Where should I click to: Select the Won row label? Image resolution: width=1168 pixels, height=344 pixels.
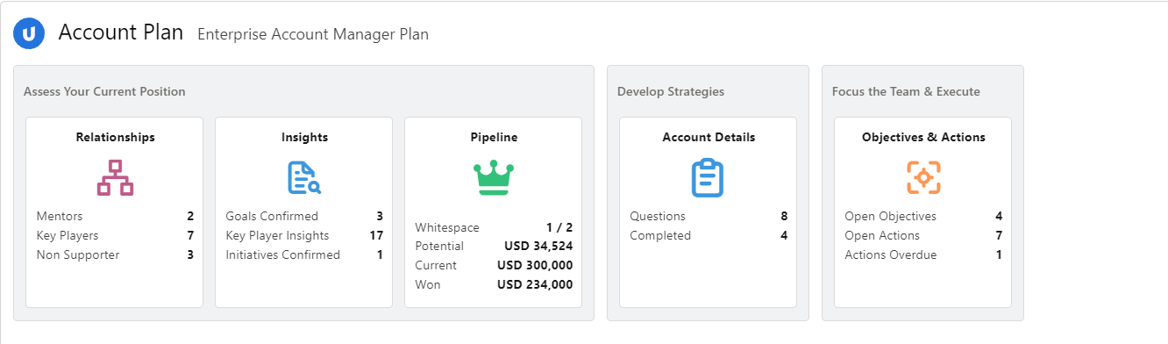(x=428, y=285)
